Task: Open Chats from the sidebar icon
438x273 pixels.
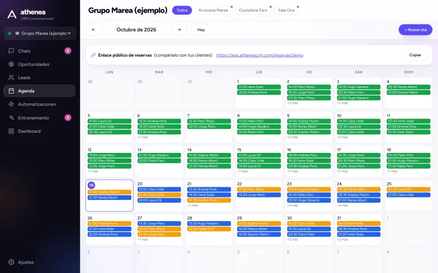Action: [11, 51]
